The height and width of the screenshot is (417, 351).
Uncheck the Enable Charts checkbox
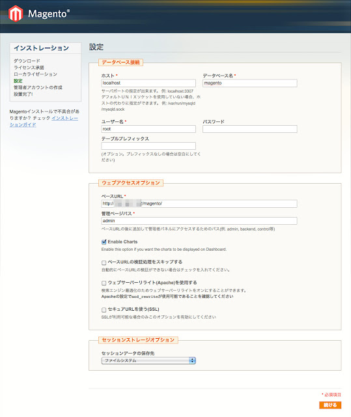tap(104, 242)
